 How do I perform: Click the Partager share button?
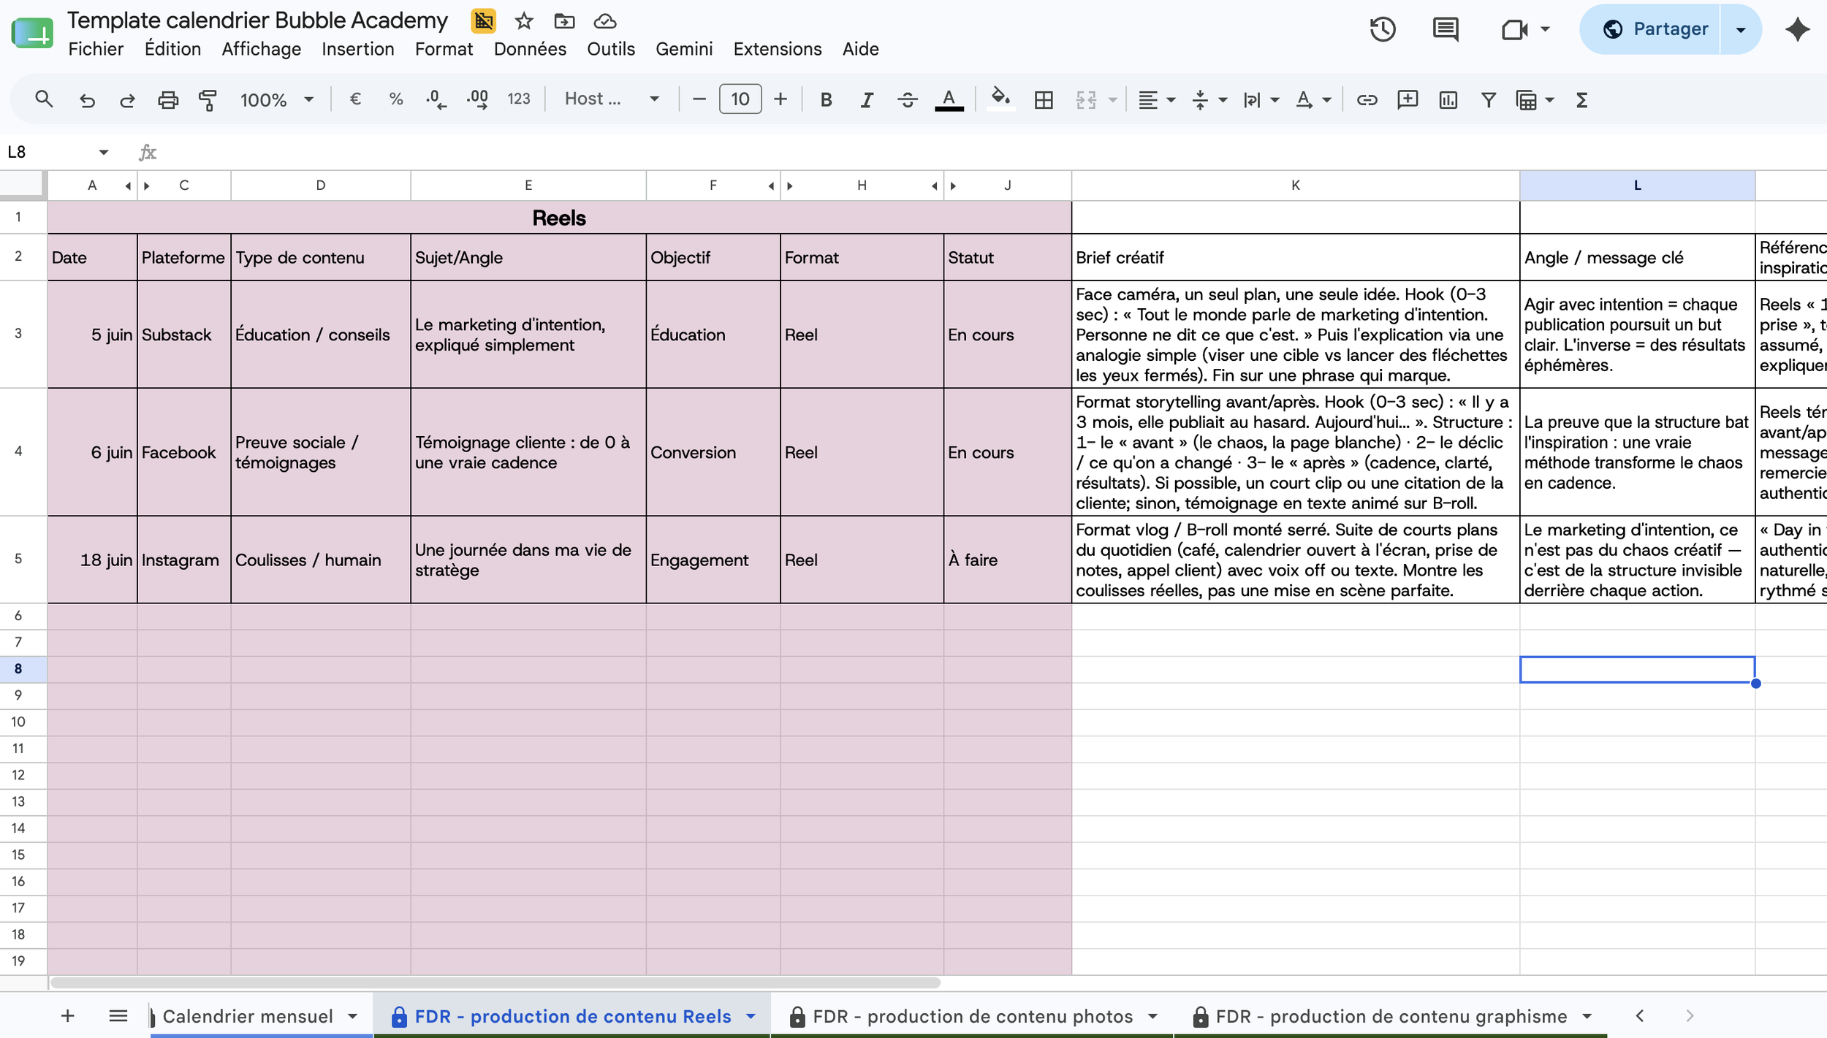coord(1650,29)
